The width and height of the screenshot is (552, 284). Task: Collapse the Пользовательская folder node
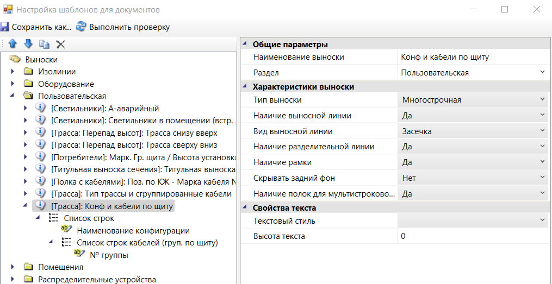pyautogui.click(x=13, y=96)
